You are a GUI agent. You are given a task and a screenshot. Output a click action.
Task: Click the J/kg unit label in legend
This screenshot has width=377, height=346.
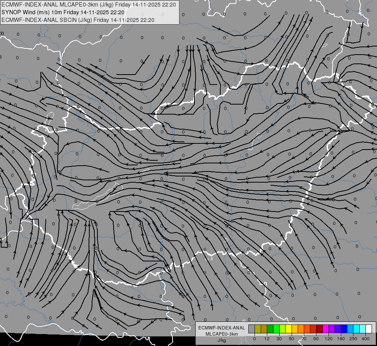pos(221,341)
